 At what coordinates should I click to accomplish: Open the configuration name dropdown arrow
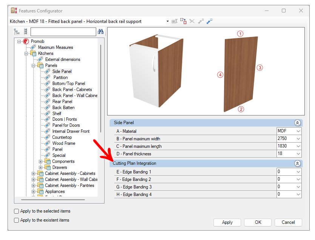167,21
